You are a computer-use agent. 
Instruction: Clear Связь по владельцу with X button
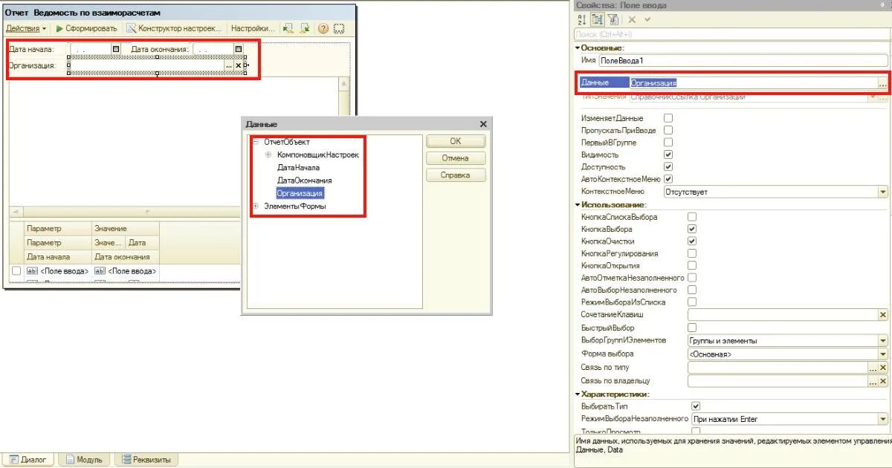[883, 381]
